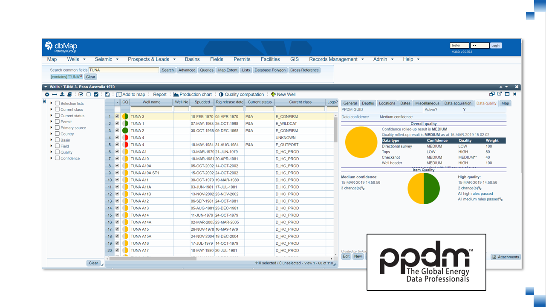
Task: Click the Save icon in the Wells panel toolbar
Action: [x=108, y=94]
